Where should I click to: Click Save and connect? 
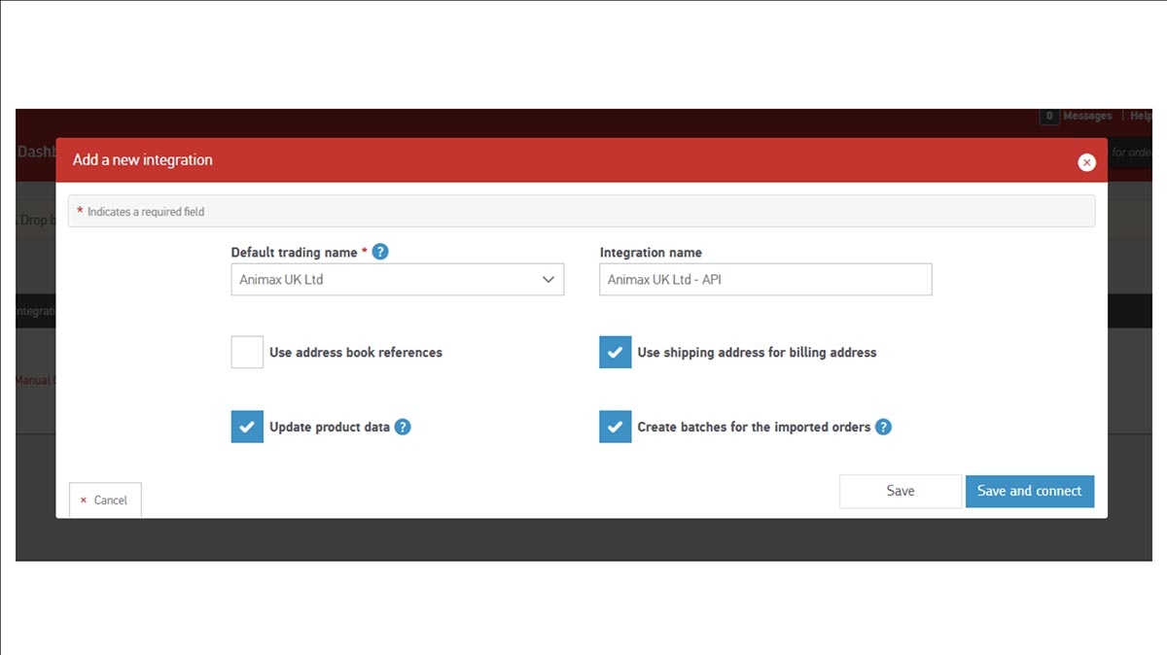click(1029, 491)
